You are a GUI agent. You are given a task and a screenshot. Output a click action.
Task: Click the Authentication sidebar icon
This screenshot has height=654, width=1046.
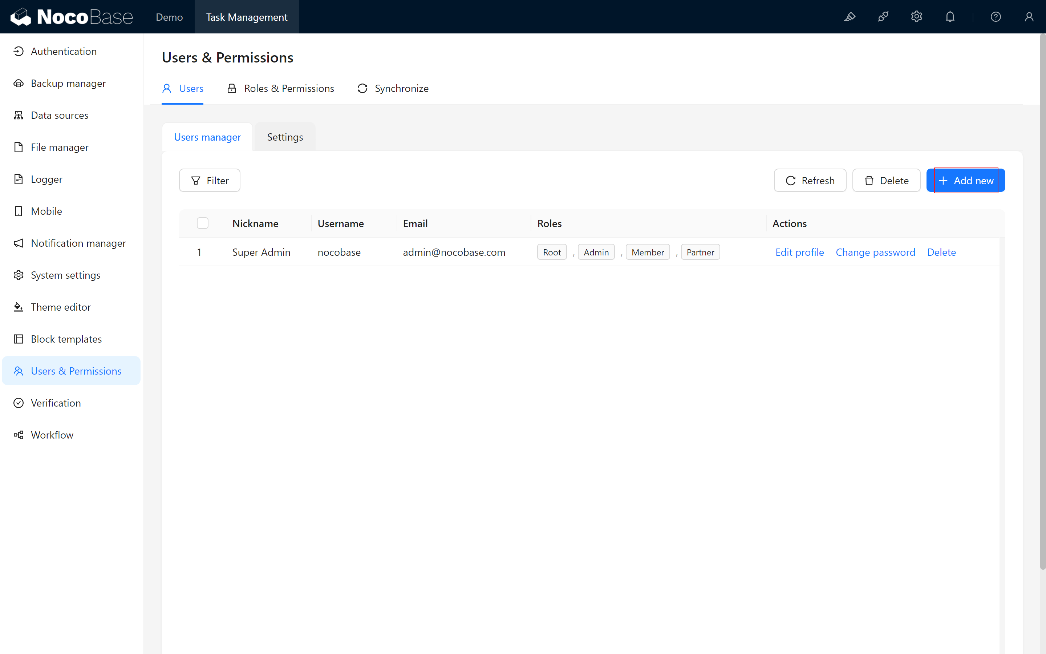(18, 52)
